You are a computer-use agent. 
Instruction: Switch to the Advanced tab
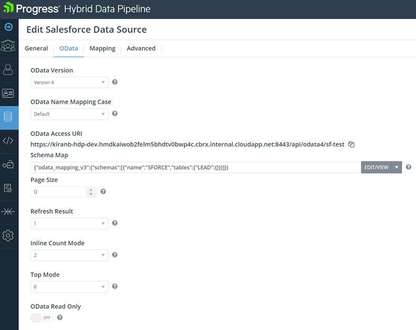141,48
